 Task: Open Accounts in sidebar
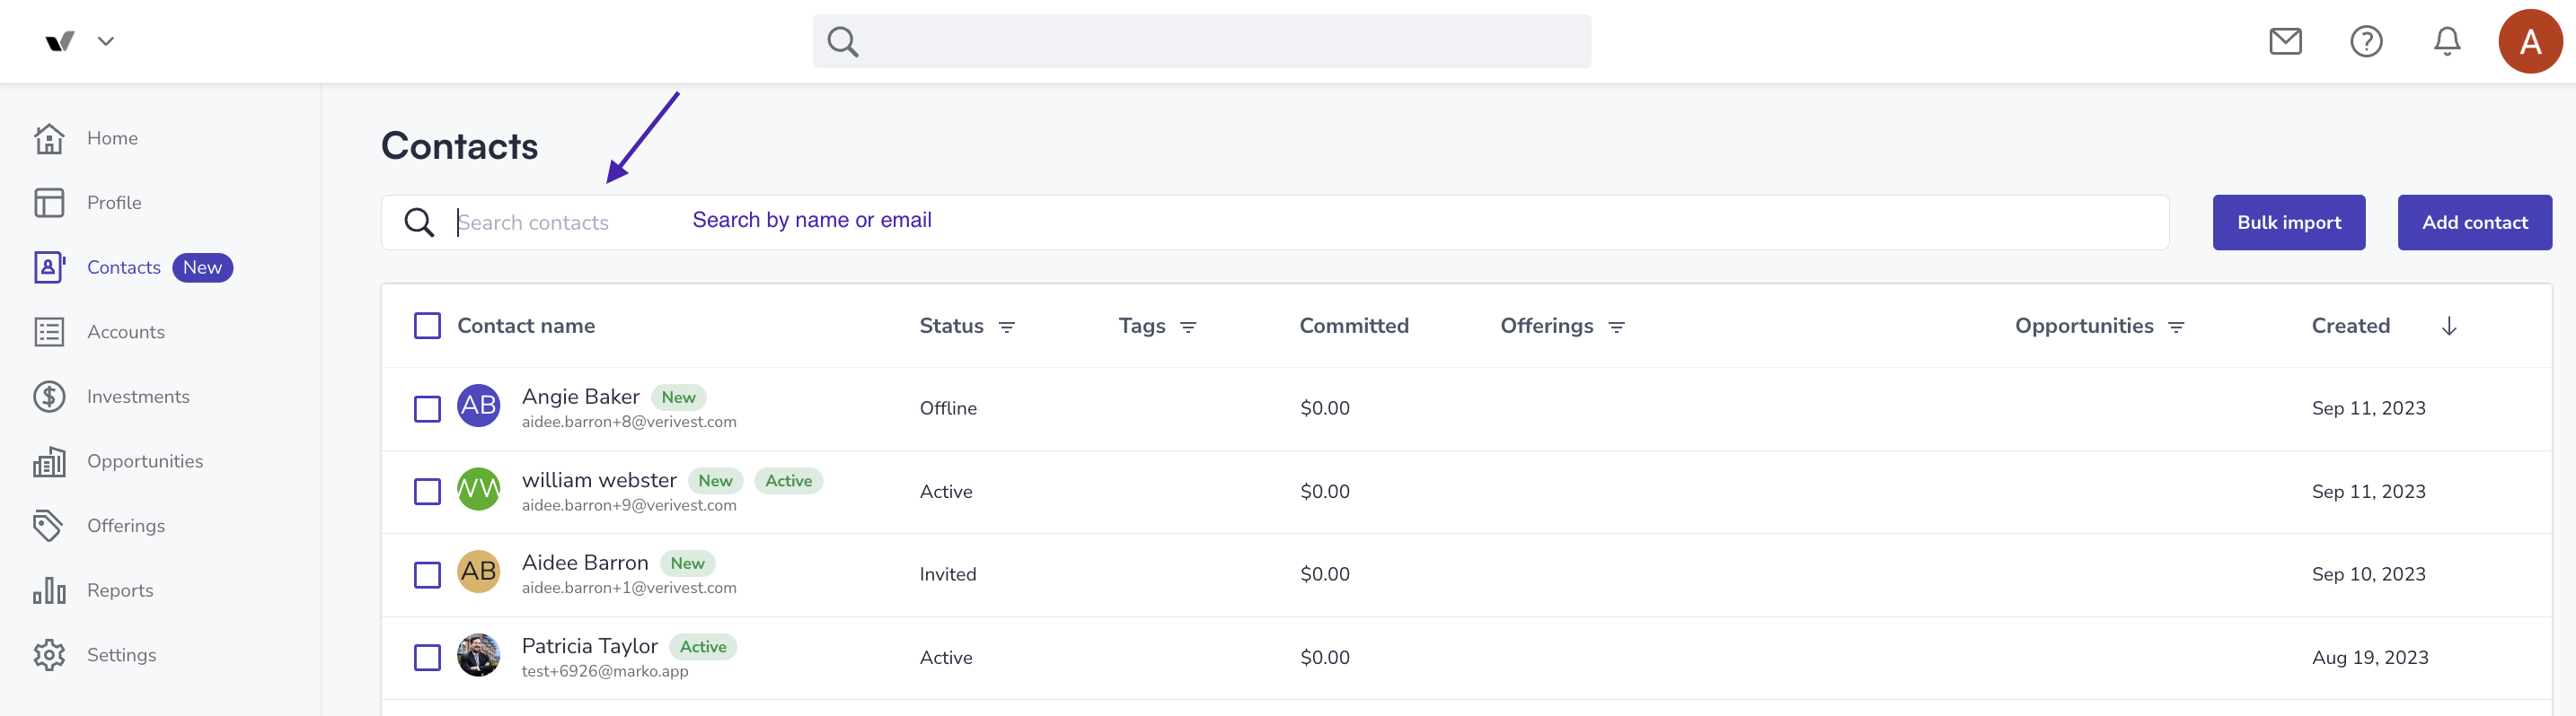(126, 332)
